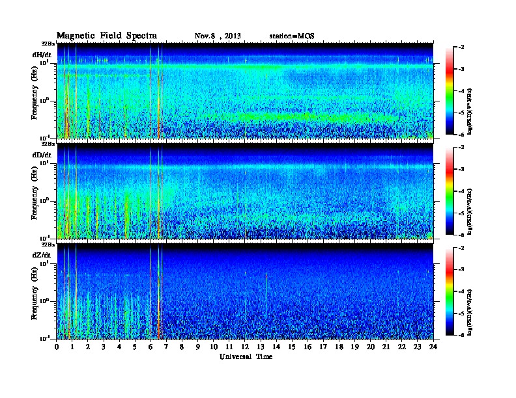The width and height of the screenshot is (516, 398).
Task: Click the -4 tick on middle color scale
Action: [461, 191]
